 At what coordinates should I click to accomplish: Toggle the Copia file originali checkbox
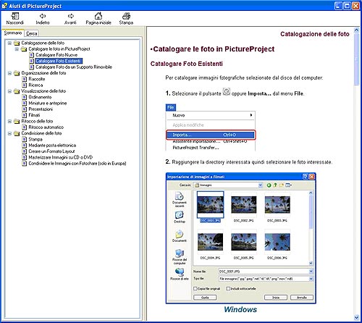(195, 288)
